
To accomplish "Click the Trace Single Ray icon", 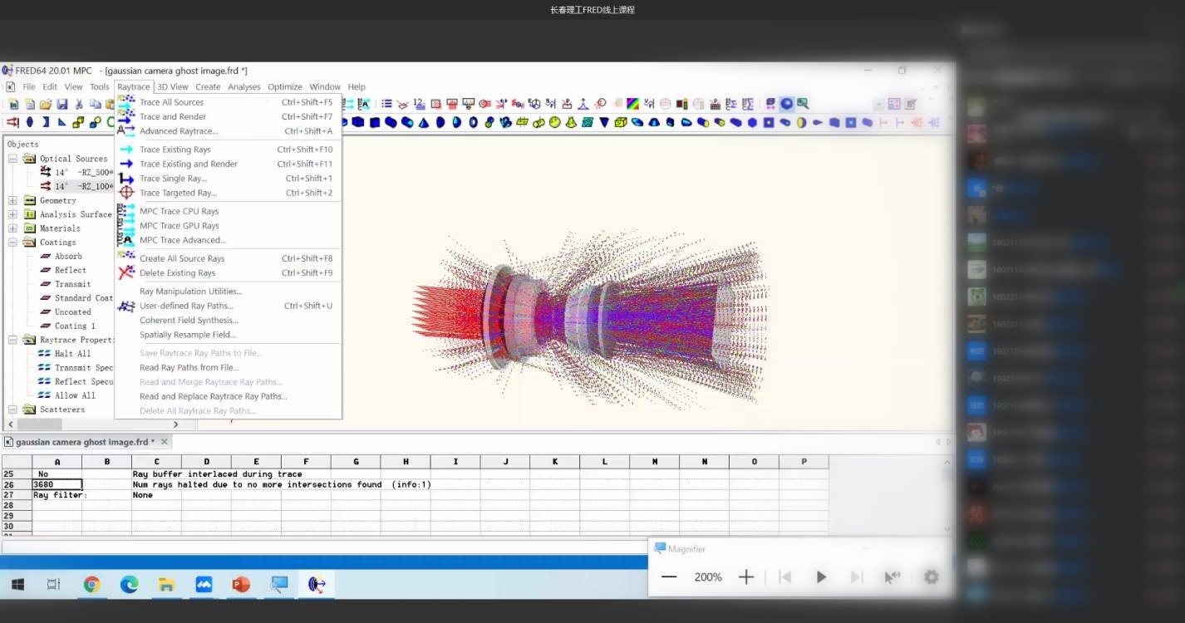I will tap(126, 179).
